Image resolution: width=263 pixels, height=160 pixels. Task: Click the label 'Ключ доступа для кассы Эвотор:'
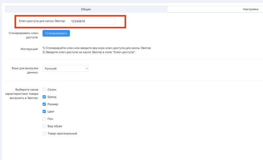click(42, 21)
